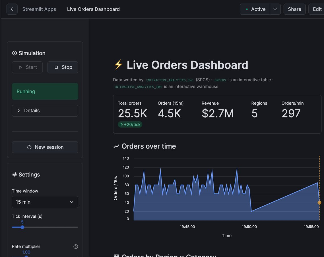Click the Tick interval slider track
Screen dimensions: 324x257
point(45,227)
